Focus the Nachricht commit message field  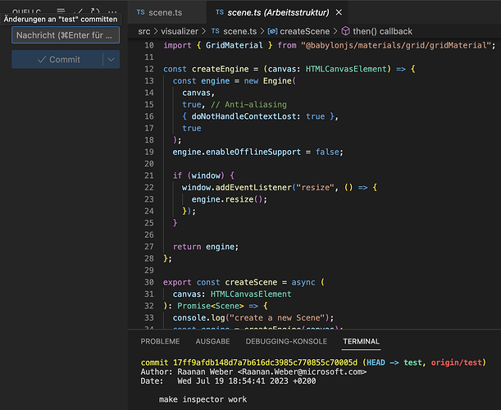[66, 34]
